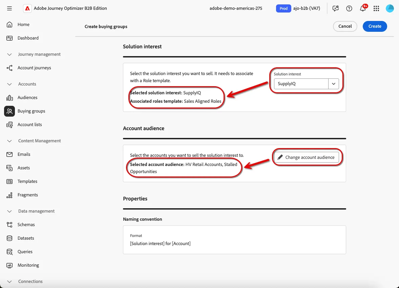Click the Assets icon
The image size is (399, 288).
[x=9, y=168]
